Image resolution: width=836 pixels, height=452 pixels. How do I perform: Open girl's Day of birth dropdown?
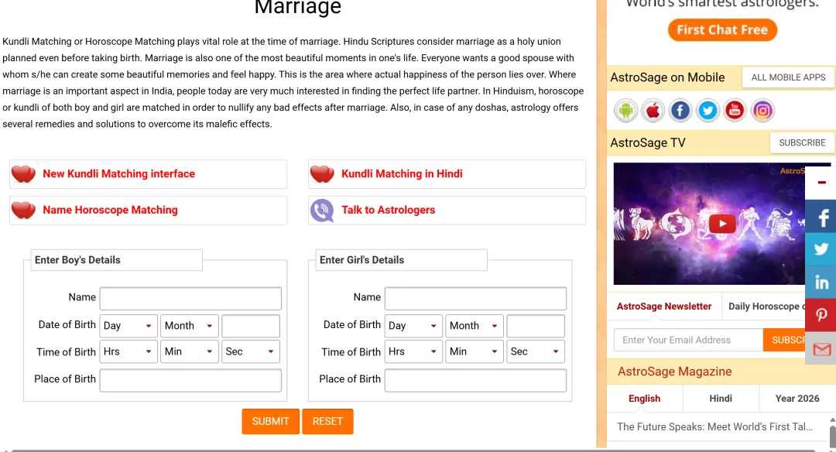tap(413, 326)
